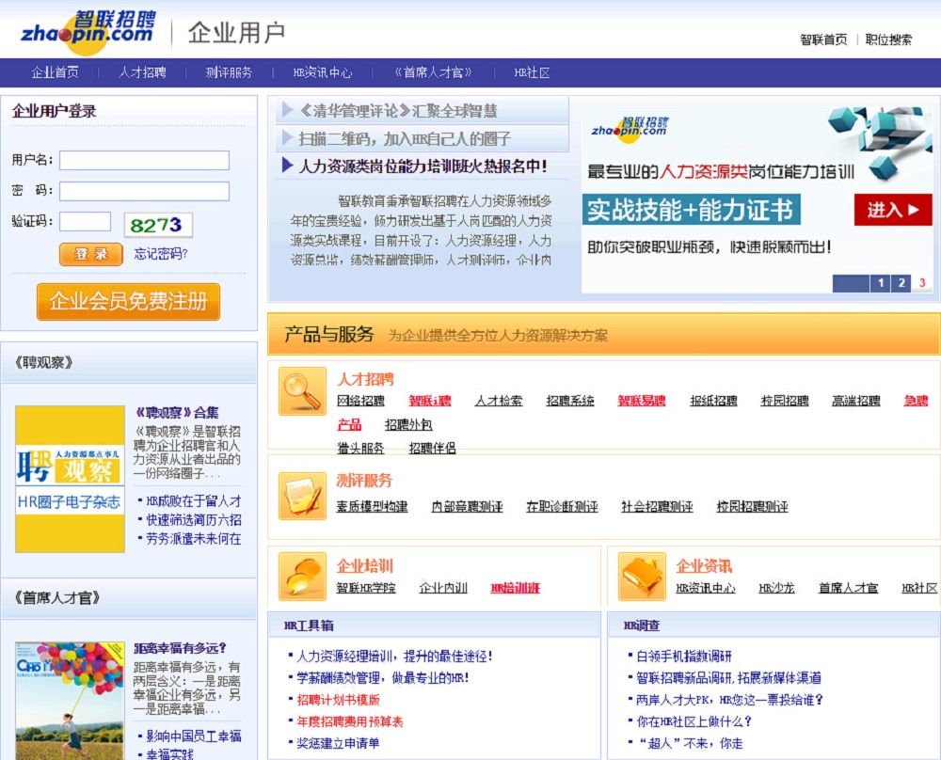Open HR资讯中心 navigation item
Image resolution: width=941 pixels, height=760 pixels.
[323, 72]
